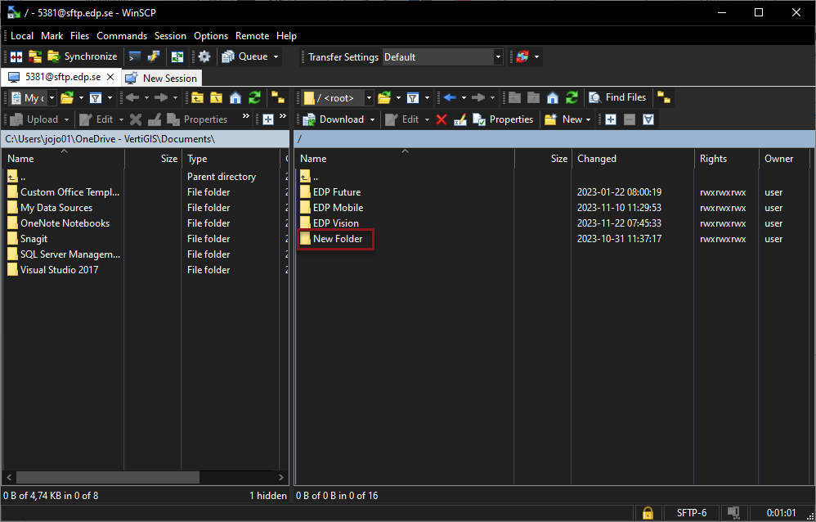Click the Find Files button
The width and height of the screenshot is (816, 522).
(x=617, y=97)
